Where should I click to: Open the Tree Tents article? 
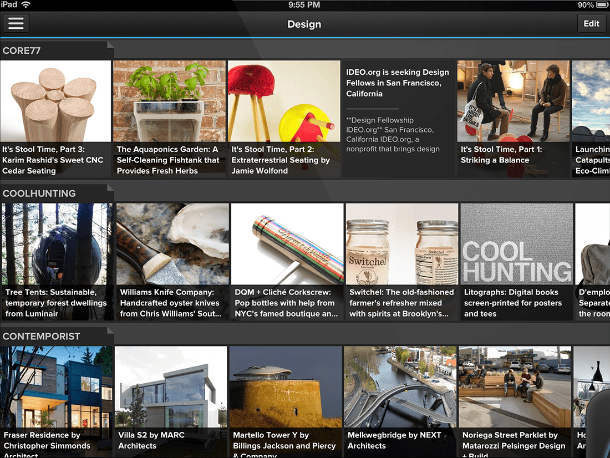[x=57, y=261]
